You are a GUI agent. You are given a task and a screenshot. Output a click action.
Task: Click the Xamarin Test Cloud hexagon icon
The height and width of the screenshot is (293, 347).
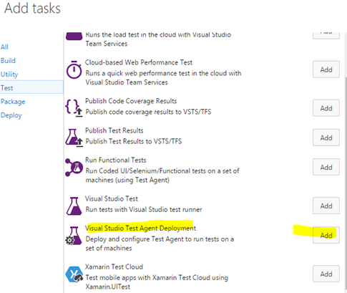(74, 274)
